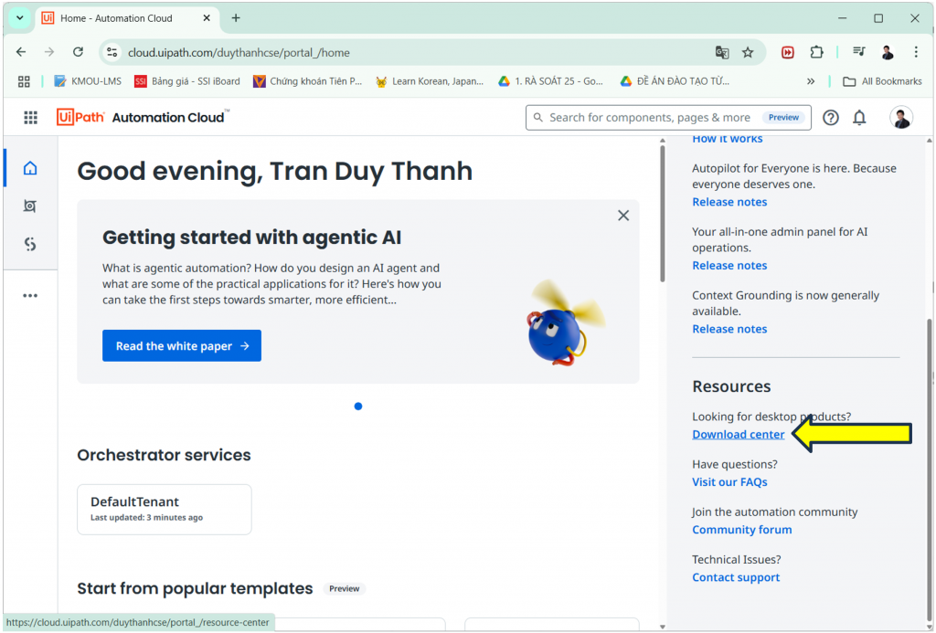Click the Preview badge beside popular templates
The height and width of the screenshot is (633, 936).
pyautogui.click(x=345, y=589)
